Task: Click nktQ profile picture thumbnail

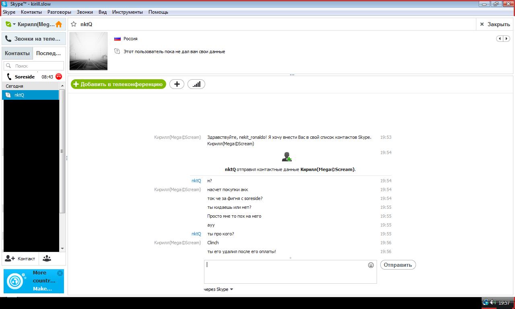Action: 89,51
